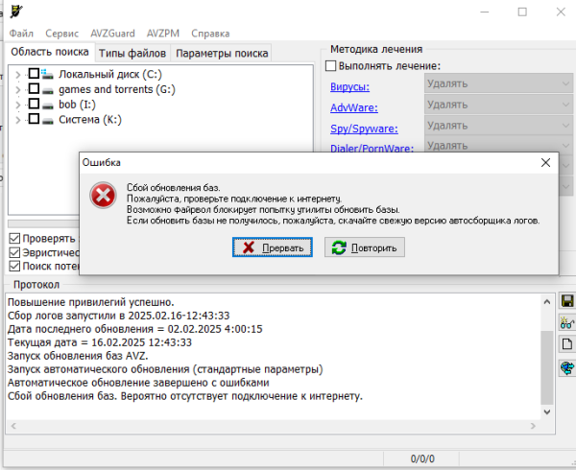This screenshot has width=576, height=470.
Task: Click the Локальный диск (C:) drive icon
Action: [48, 74]
